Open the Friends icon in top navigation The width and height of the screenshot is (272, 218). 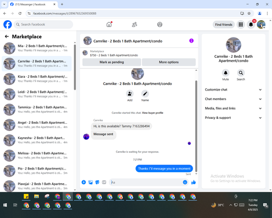point(134,25)
